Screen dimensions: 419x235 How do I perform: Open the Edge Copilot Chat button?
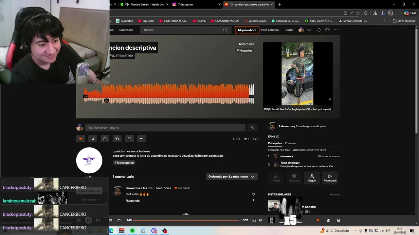point(410,13)
